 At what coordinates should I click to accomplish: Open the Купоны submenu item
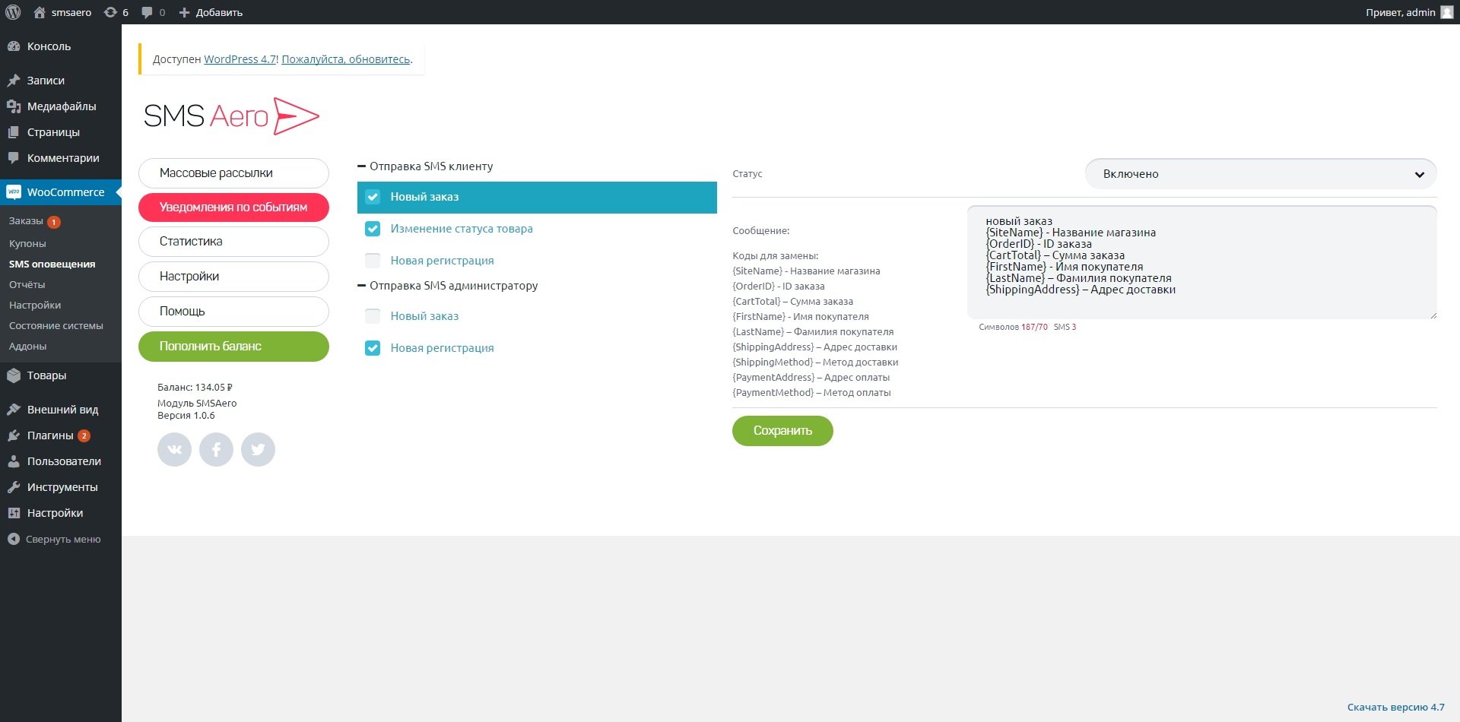pyautogui.click(x=27, y=244)
